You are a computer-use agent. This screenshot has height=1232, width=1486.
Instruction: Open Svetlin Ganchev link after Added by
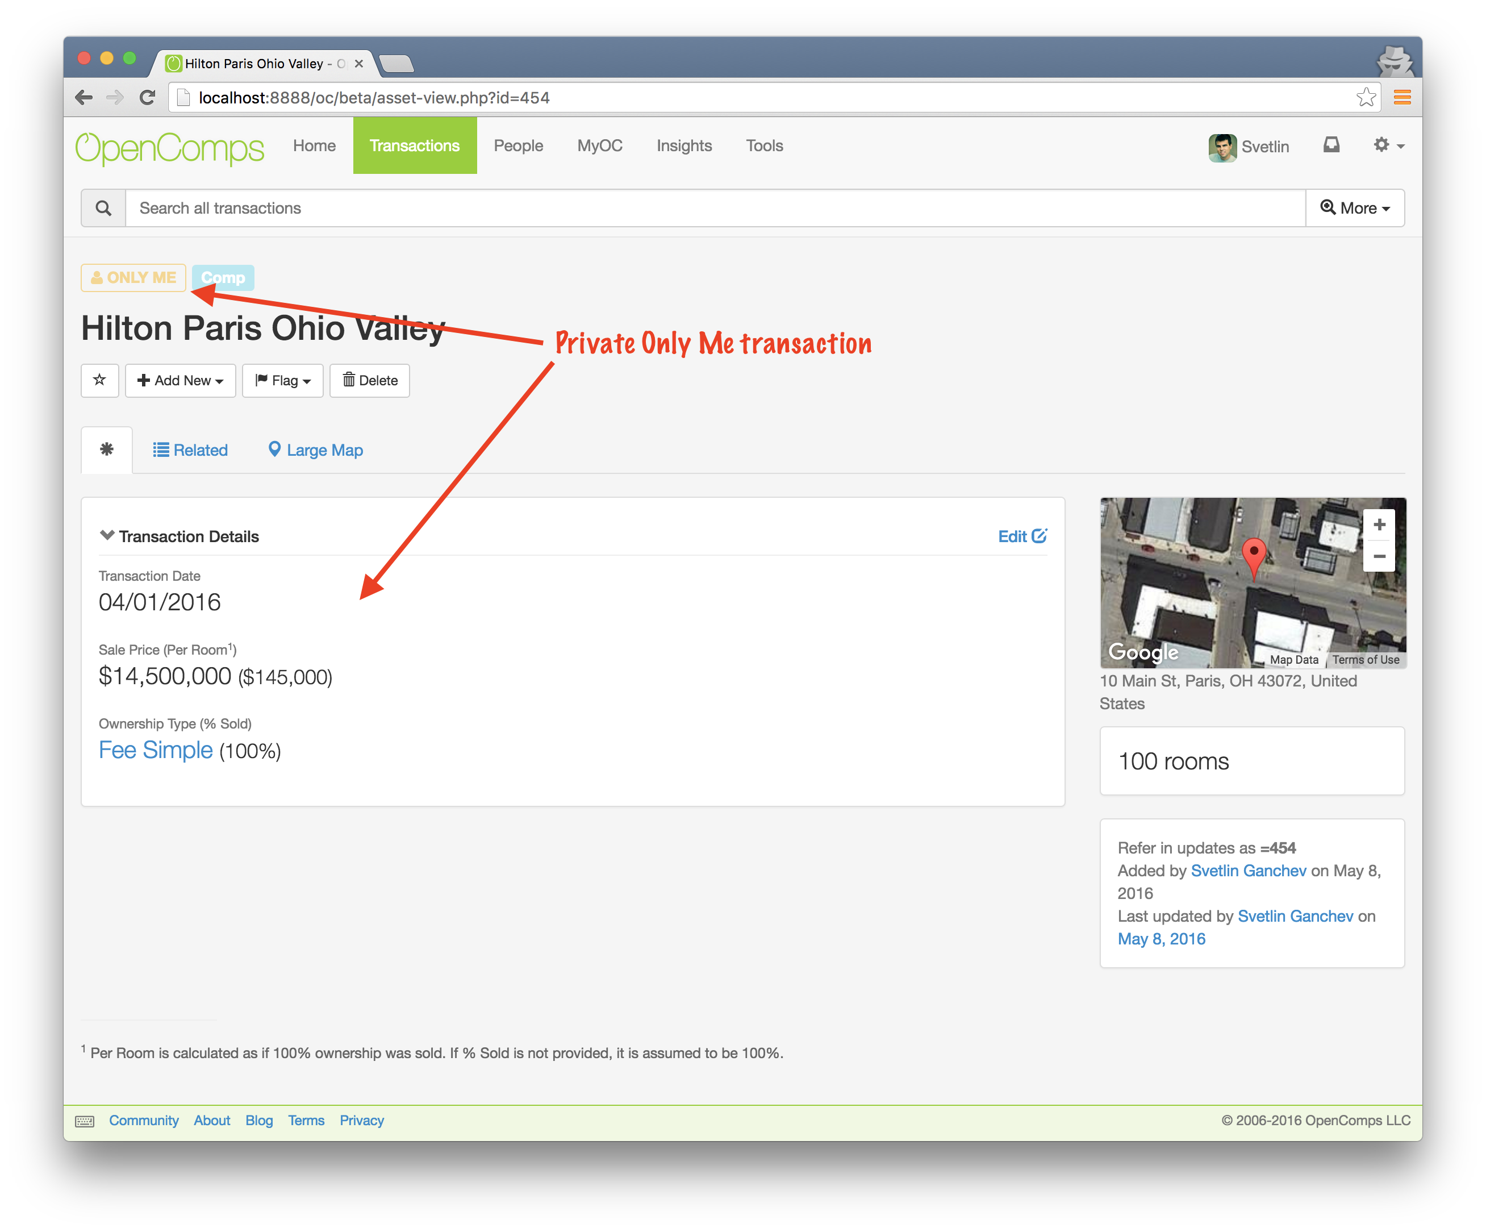pyautogui.click(x=1248, y=870)
